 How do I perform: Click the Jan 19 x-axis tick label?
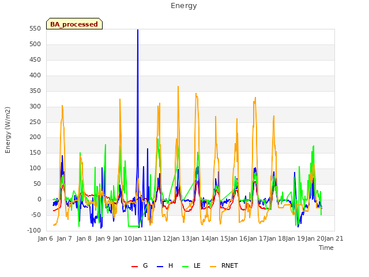pyautogui.click(x=296, y=238)
